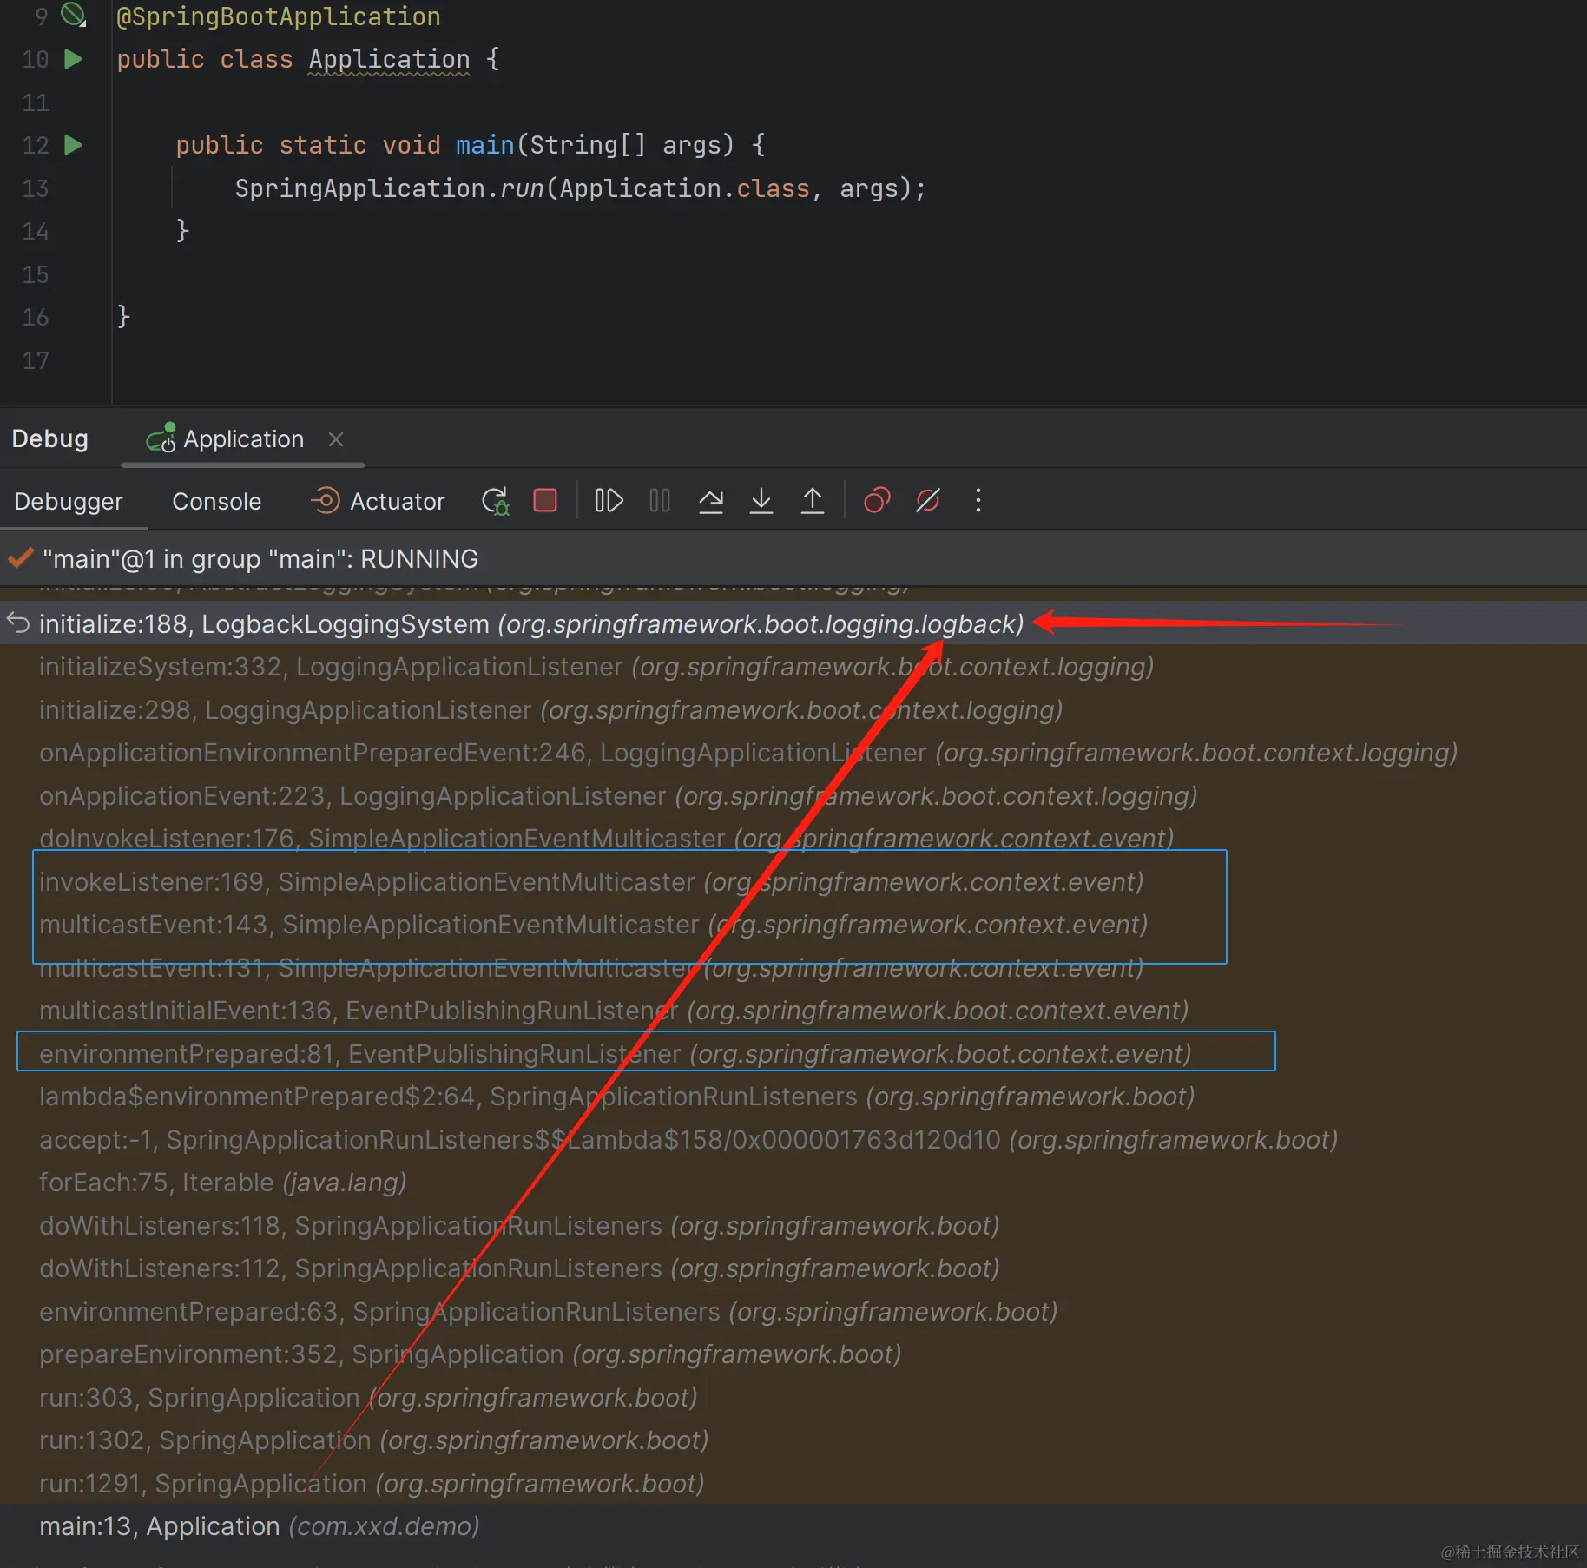Select frame environmentPrepared:63, SpringApplicationRunListeners

(x=793, y=1312)
